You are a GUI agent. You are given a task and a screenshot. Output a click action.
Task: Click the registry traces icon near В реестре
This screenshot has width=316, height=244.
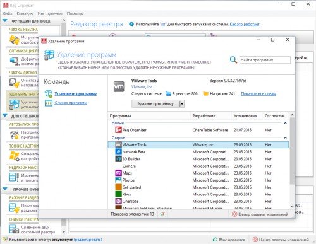168,93
